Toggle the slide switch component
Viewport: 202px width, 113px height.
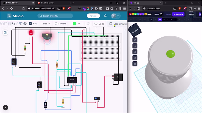97,98
